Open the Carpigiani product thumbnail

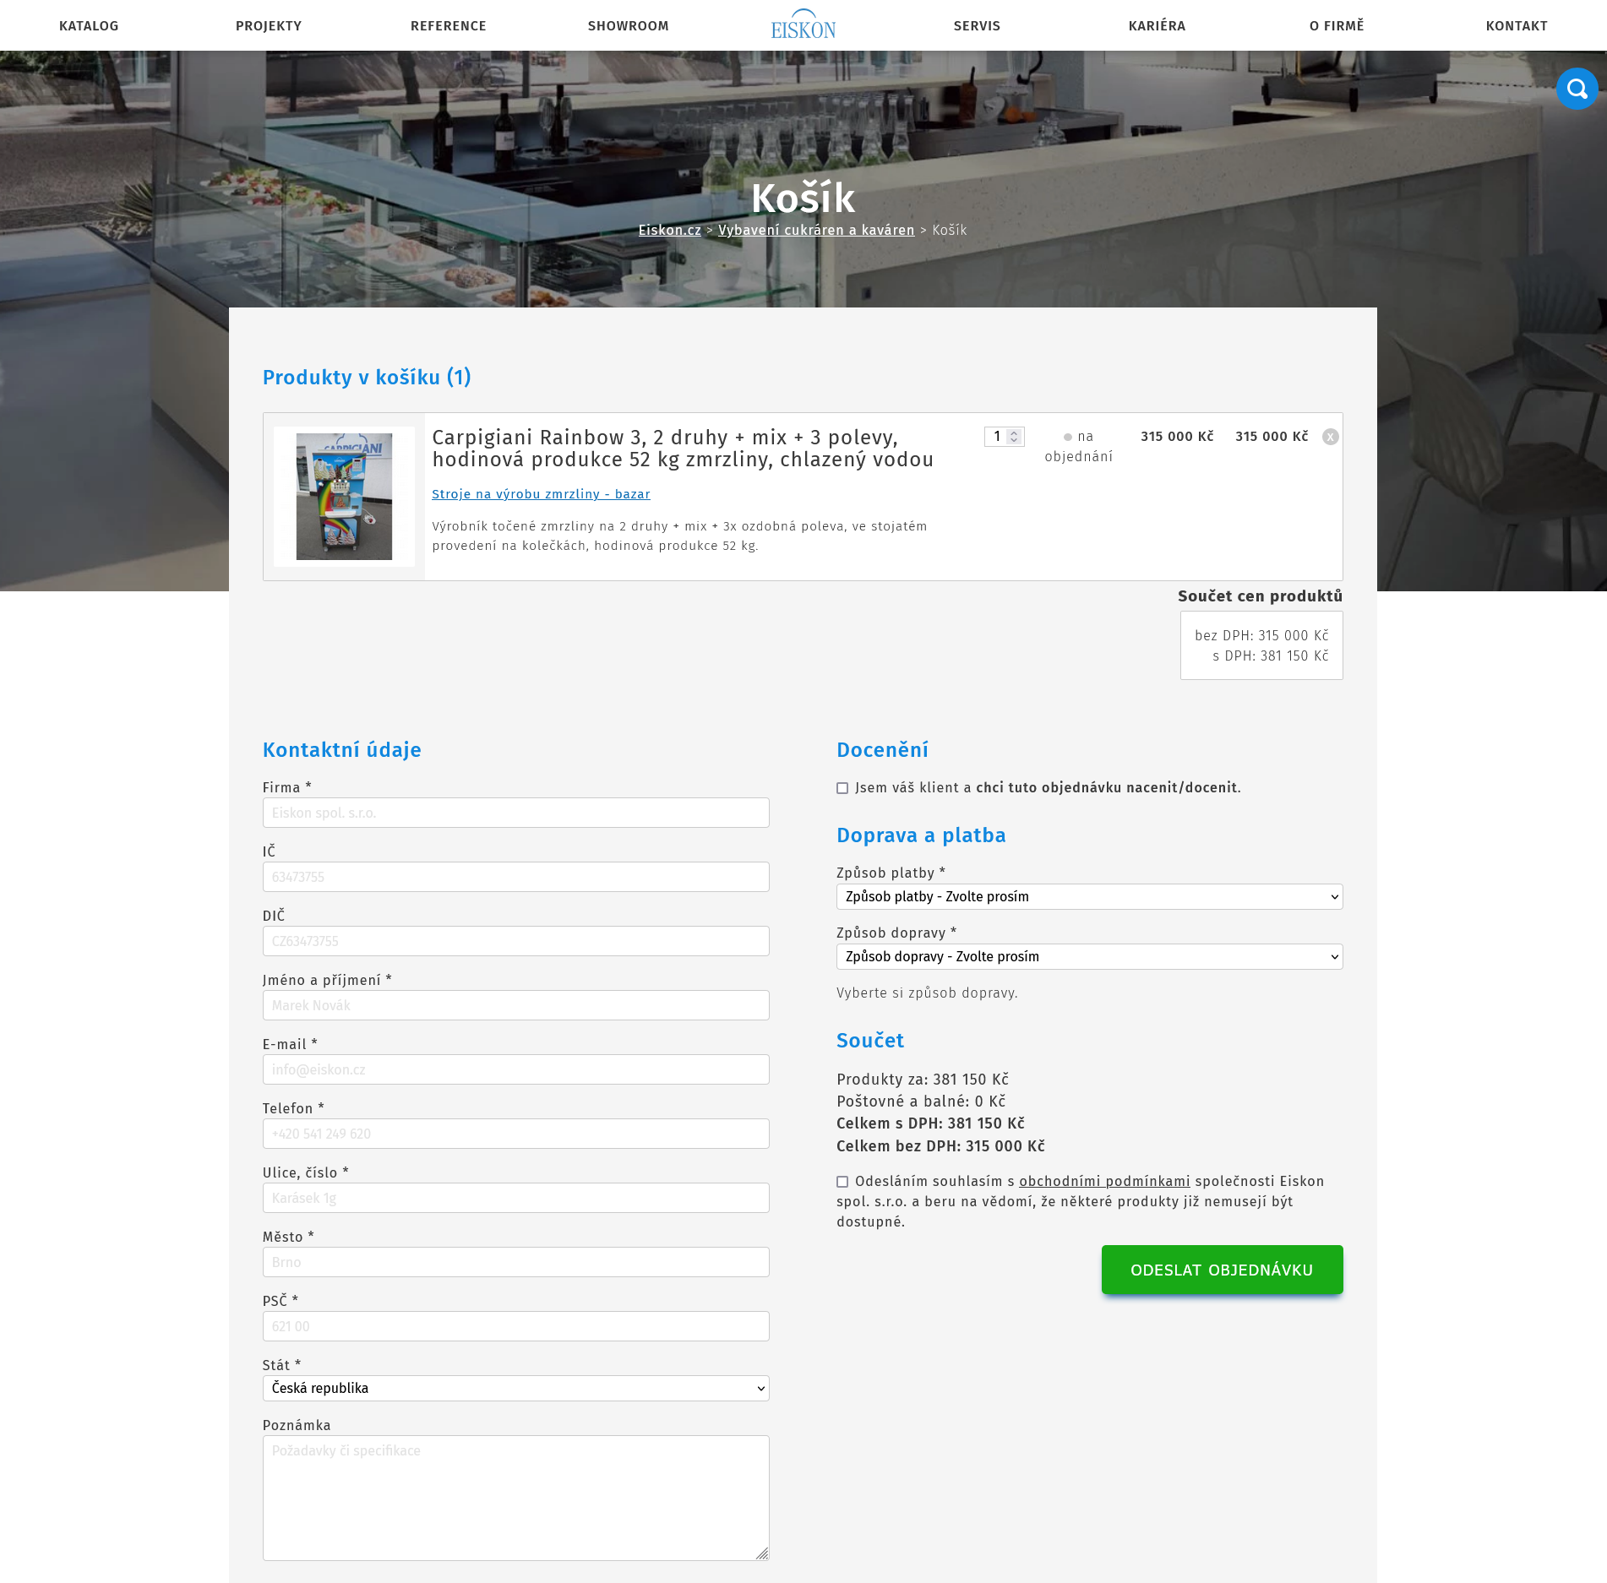tap(344, 497)
